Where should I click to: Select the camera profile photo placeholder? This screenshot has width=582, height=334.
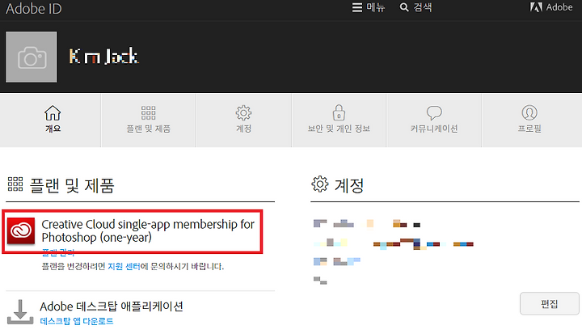pyautogui.click(x=32, y=57)
